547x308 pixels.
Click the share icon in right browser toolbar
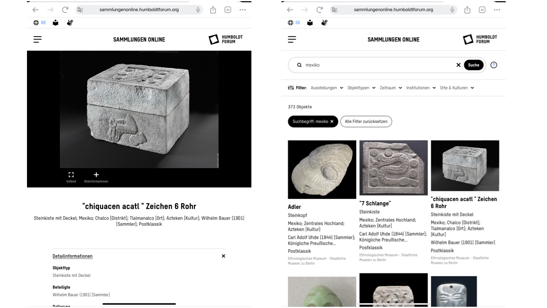(467, 10)
